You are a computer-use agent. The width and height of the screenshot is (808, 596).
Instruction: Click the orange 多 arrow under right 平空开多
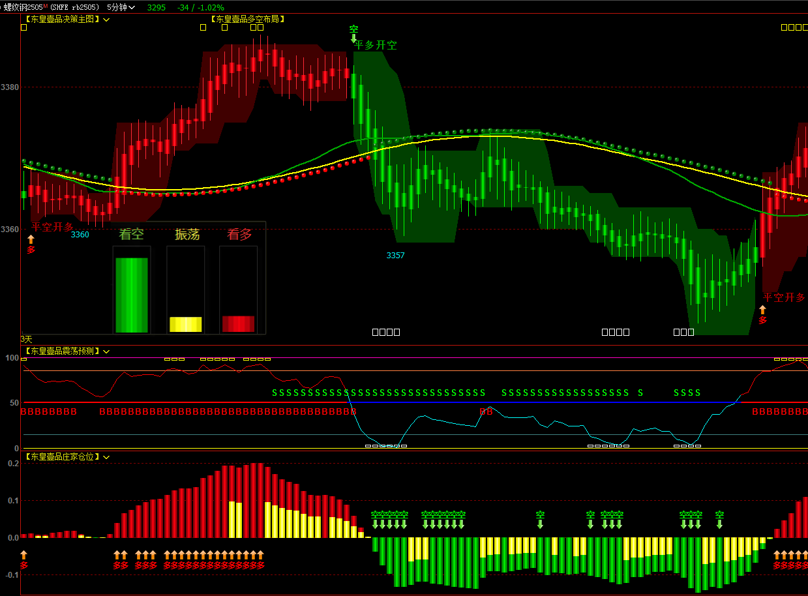[762, 315]
